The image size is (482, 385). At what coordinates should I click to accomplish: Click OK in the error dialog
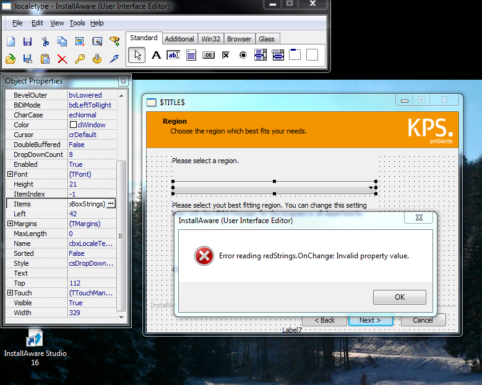[400, 297]
